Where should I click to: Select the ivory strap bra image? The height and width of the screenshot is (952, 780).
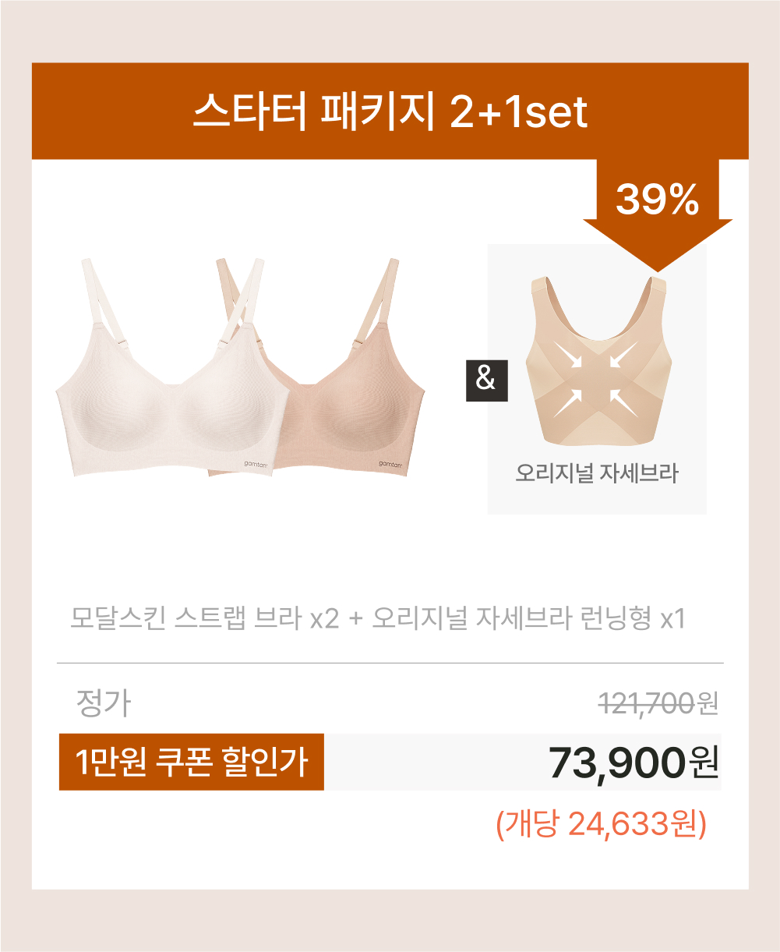tap(164, 366)
